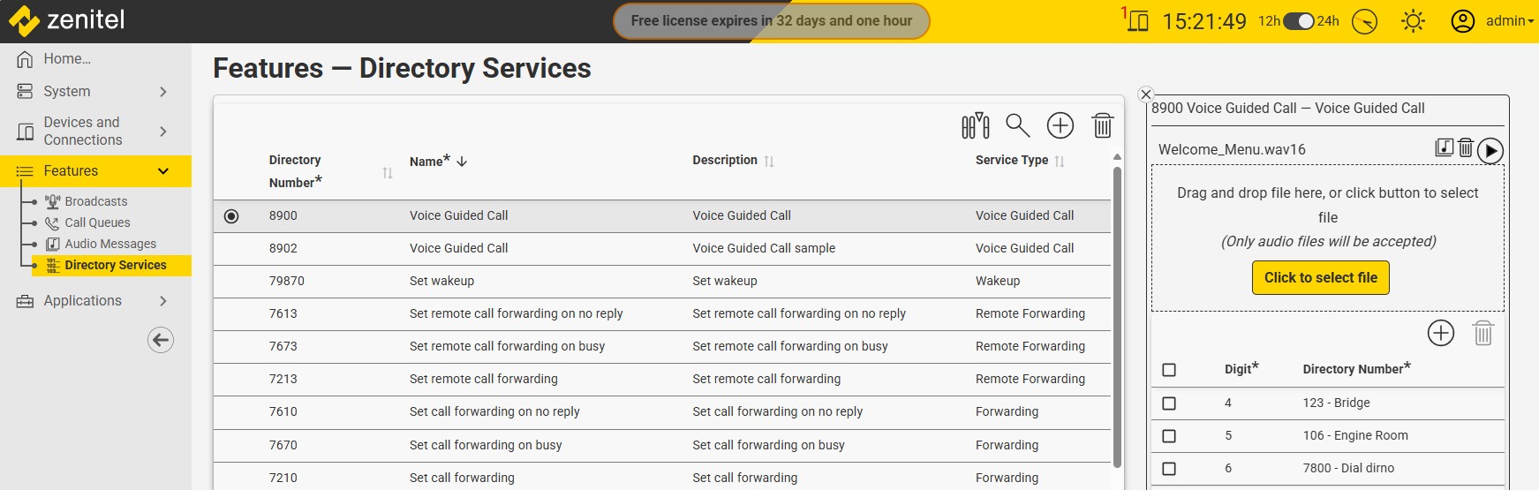Switch theme with the sun icon
The image size is (1539, 490).
tap(1413, 21)
